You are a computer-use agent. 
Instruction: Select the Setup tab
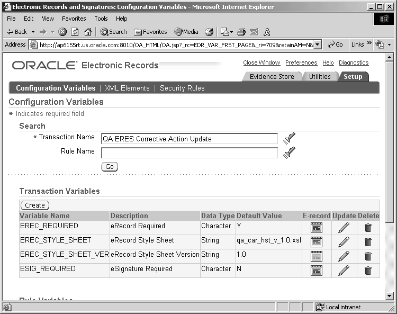353,76
